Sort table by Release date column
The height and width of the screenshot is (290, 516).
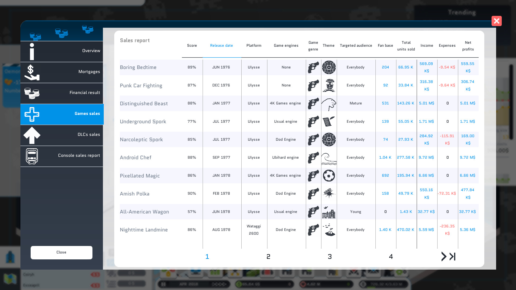(x=221, y=46)
